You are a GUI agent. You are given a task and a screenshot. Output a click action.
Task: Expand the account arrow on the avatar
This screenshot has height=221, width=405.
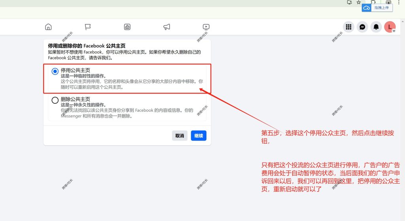pyautogui.click(x=394, y=31)
